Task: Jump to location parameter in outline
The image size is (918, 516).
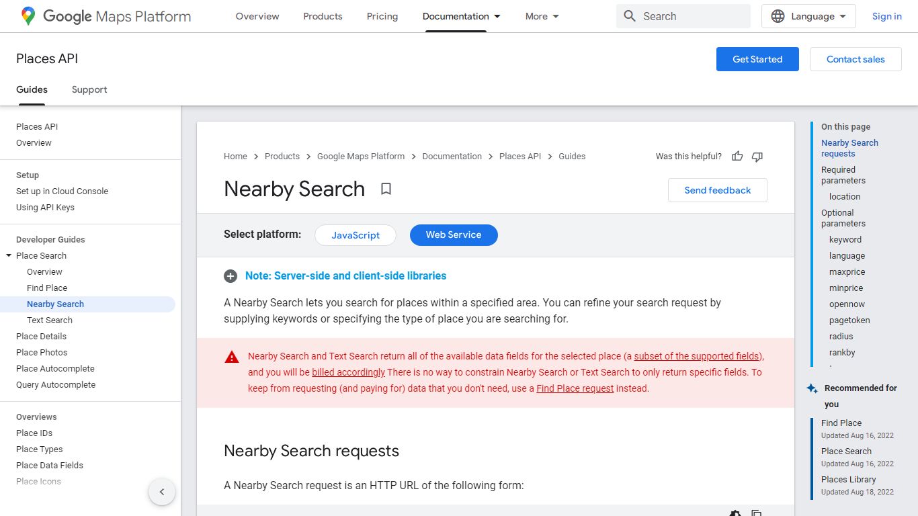Action: (845, 196)
